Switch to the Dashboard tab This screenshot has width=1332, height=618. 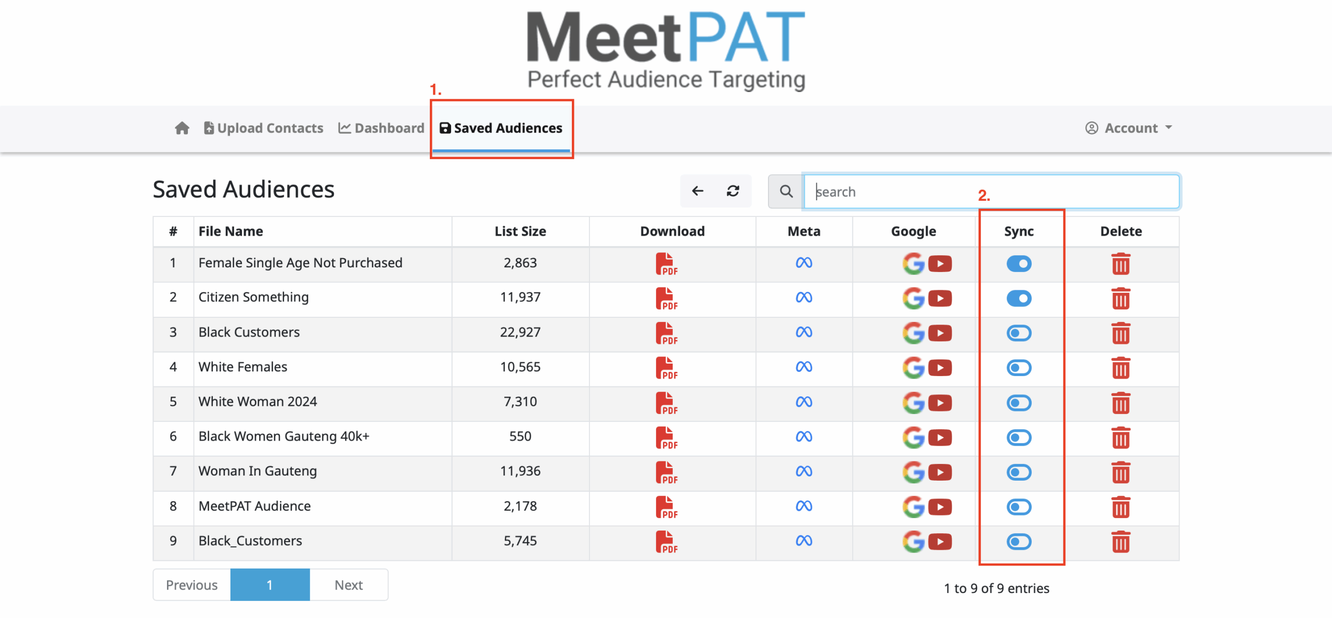[x=381, y=128]
